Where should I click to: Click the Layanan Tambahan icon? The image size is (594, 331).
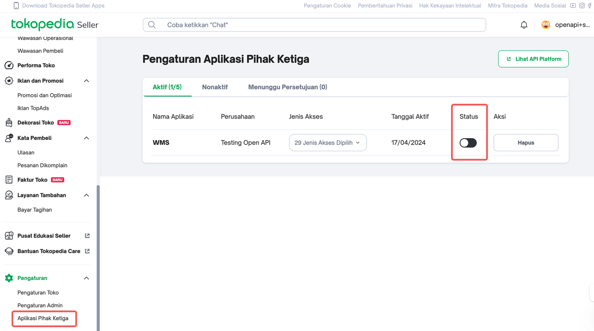point(9,195)
